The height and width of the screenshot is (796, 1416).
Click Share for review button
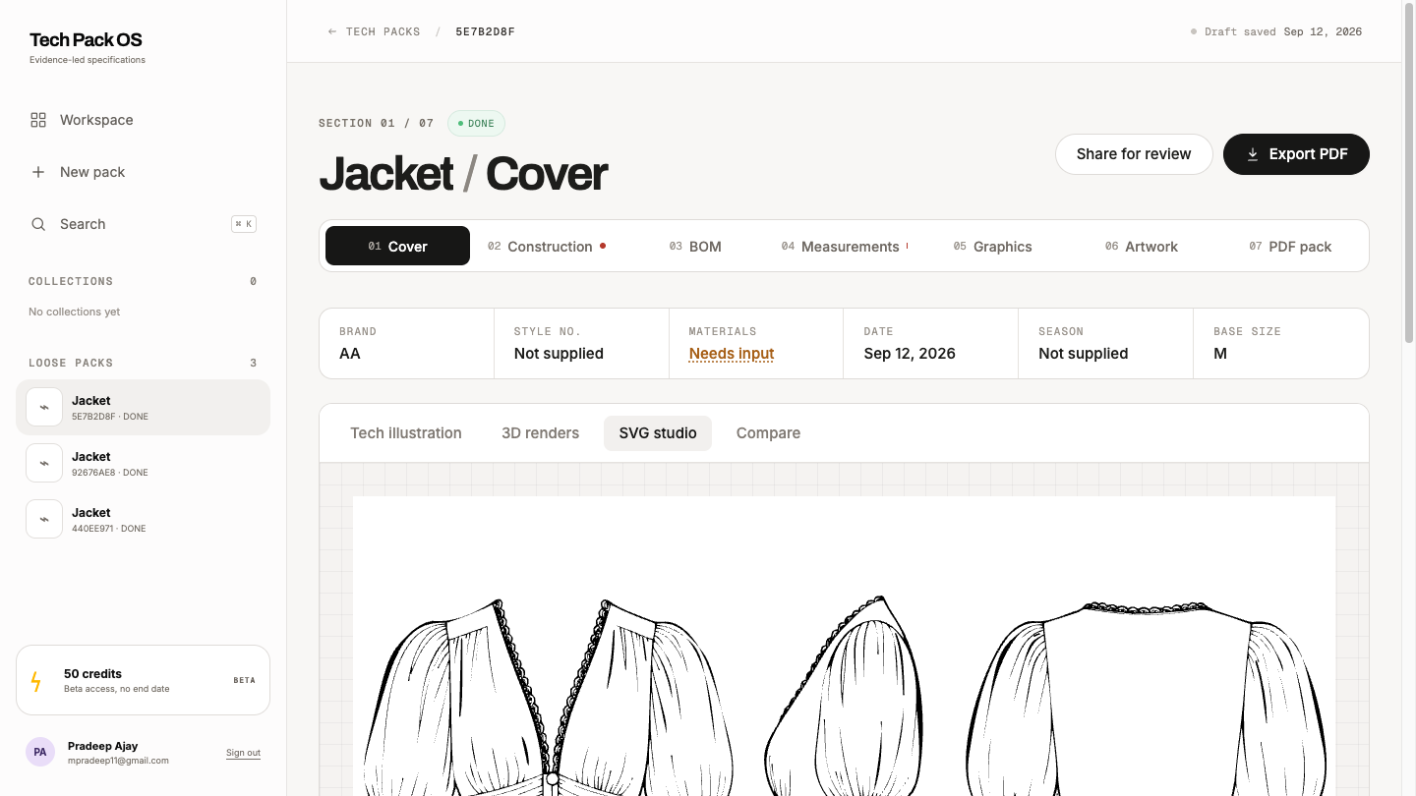click(x=1134, y=154)
